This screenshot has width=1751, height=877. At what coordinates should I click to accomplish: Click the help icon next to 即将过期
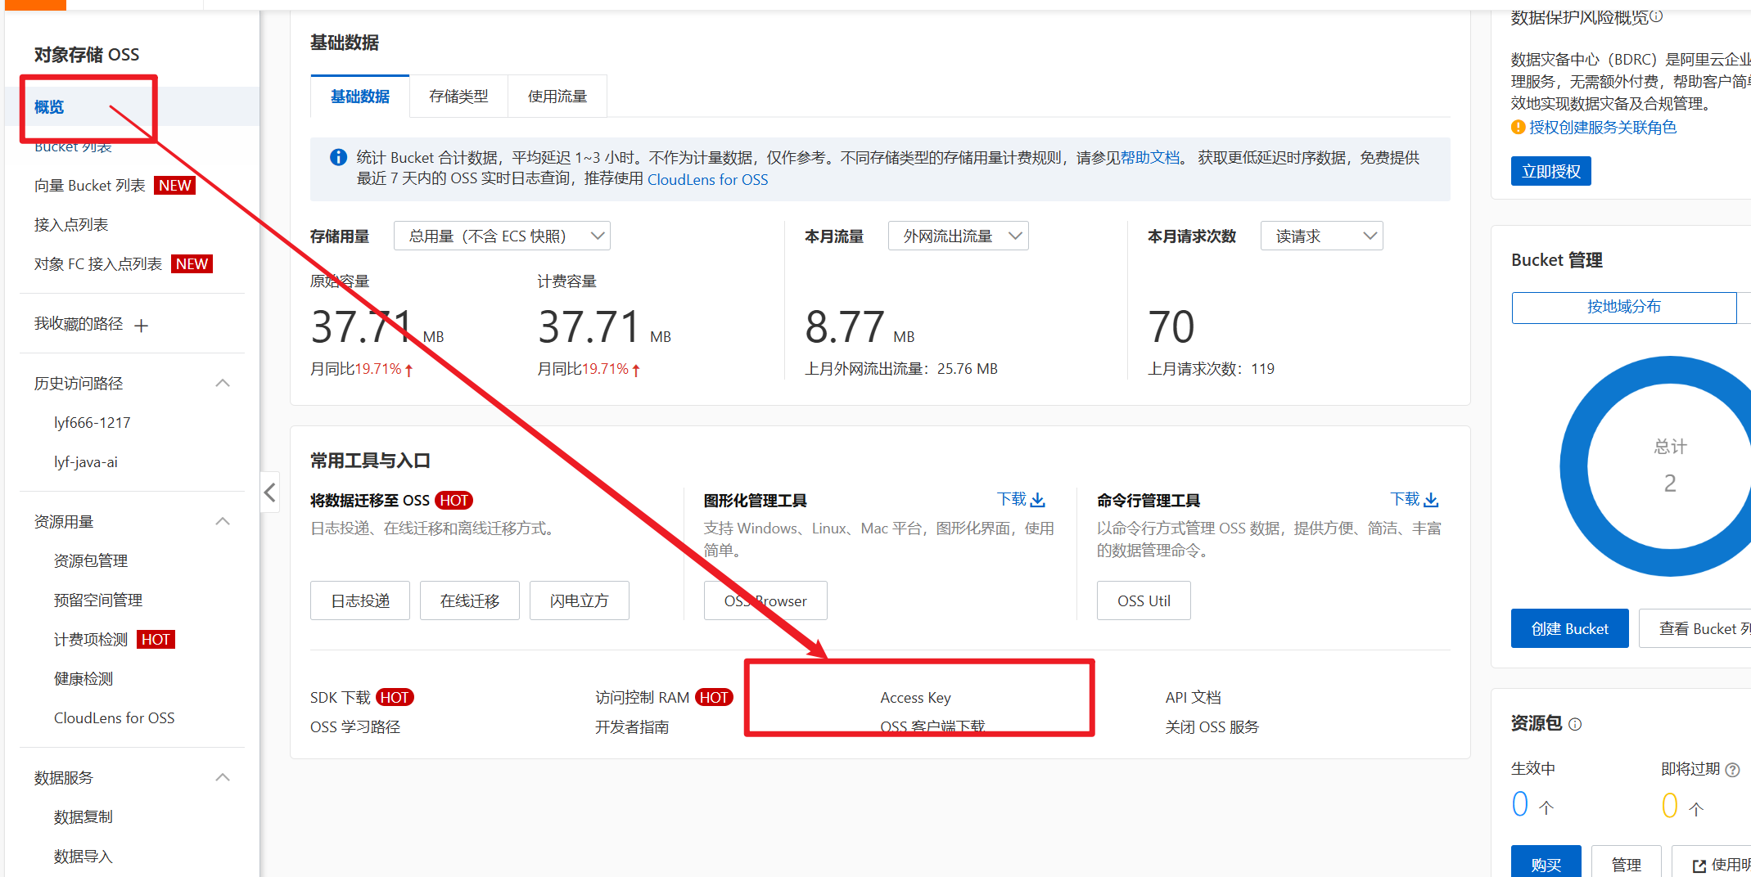(1732, 770)
